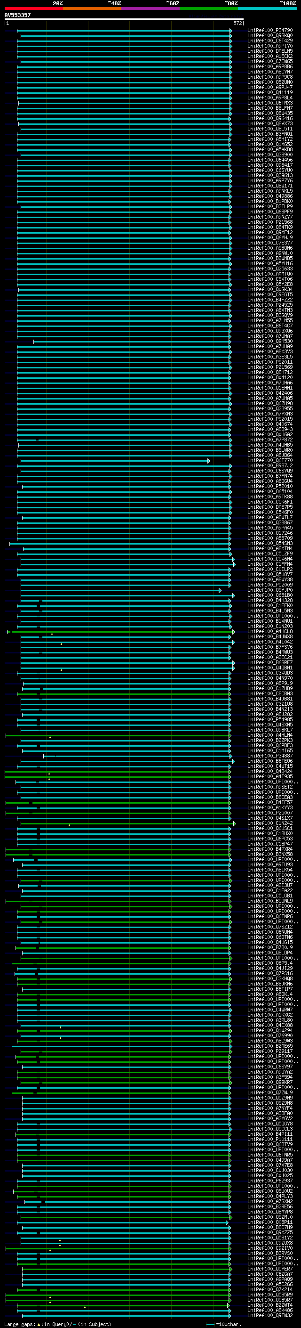
Task: Select label UniRef100_A8K486
Action: 270,1310
